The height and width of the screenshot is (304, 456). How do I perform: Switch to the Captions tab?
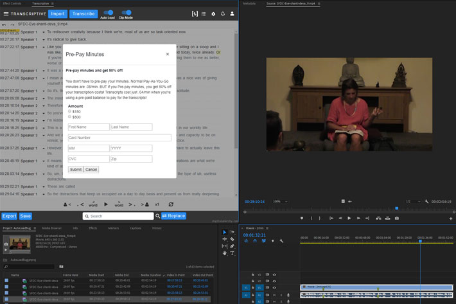[136, 228]
